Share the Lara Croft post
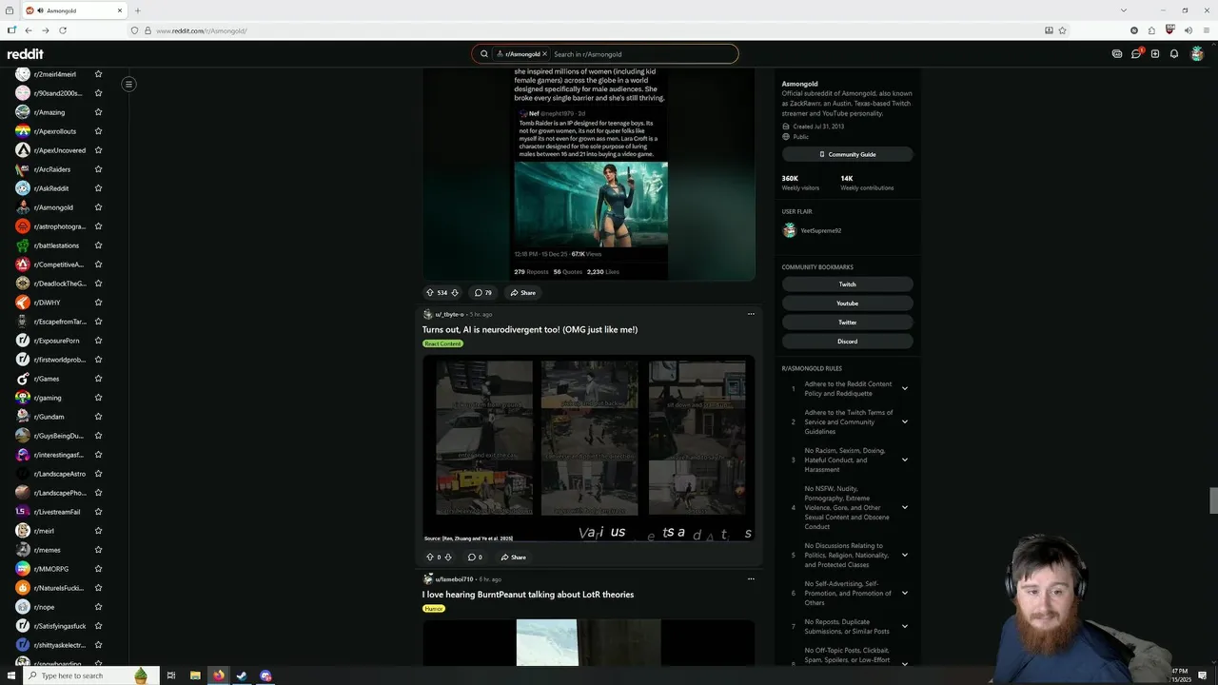 click(521, 293)
